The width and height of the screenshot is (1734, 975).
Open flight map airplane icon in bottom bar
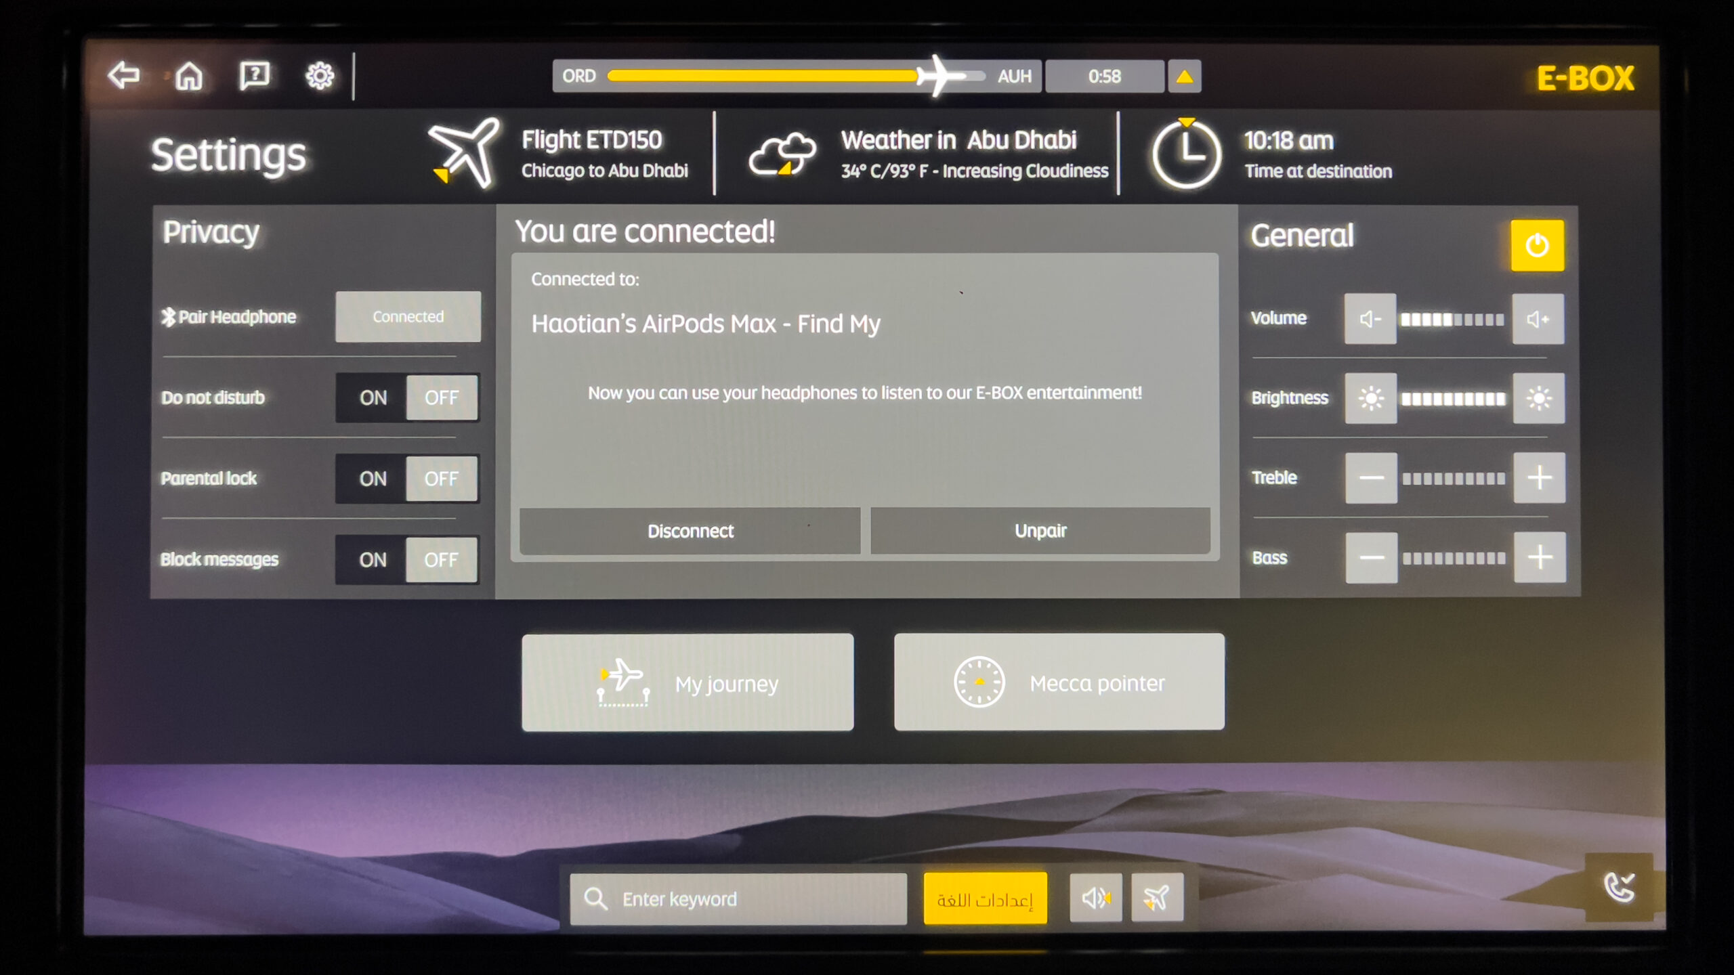(x=1157, y=898)
